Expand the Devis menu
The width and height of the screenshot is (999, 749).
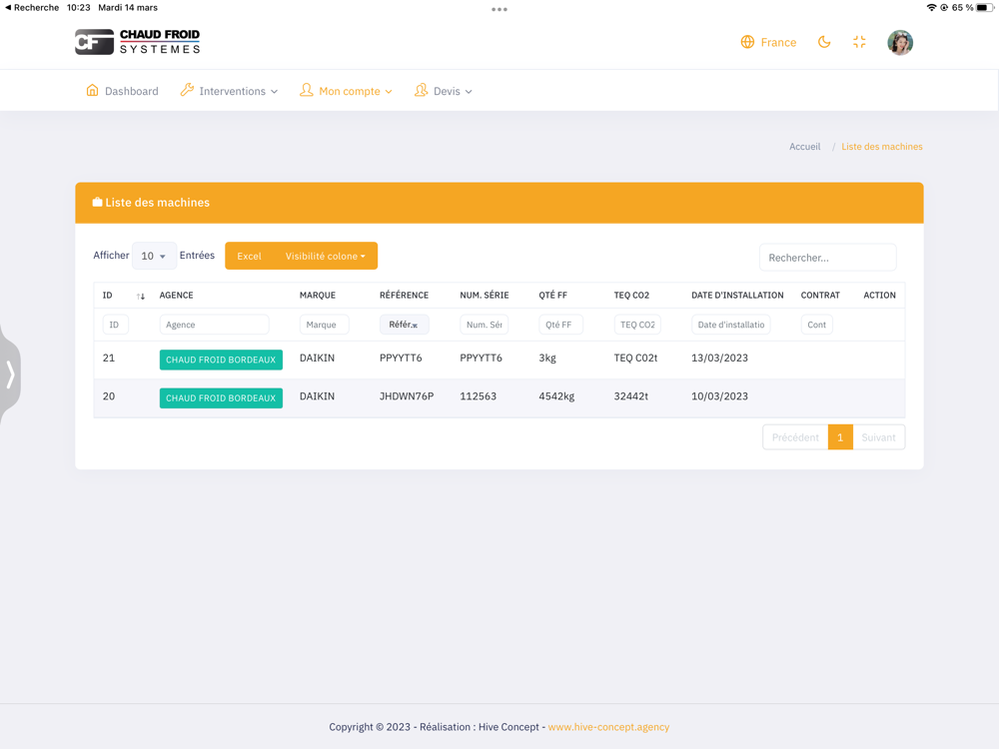click(x=444, y=91)
